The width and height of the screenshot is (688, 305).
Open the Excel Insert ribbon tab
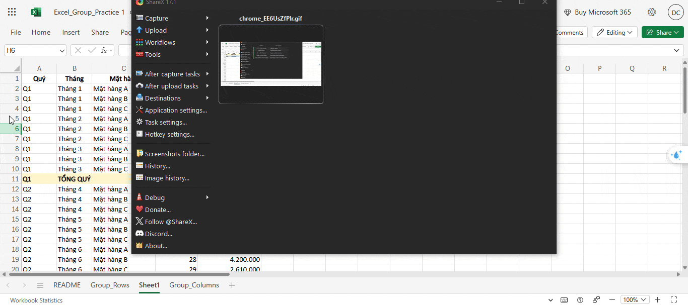click(71, 32)
